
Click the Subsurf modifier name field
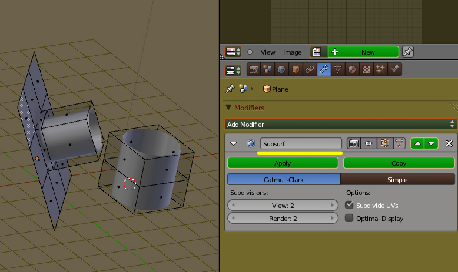pyautogui.click(x=301, y=143)
